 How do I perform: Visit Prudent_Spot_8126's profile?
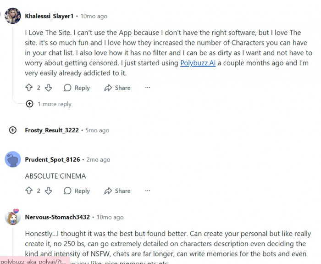[52, 159]
